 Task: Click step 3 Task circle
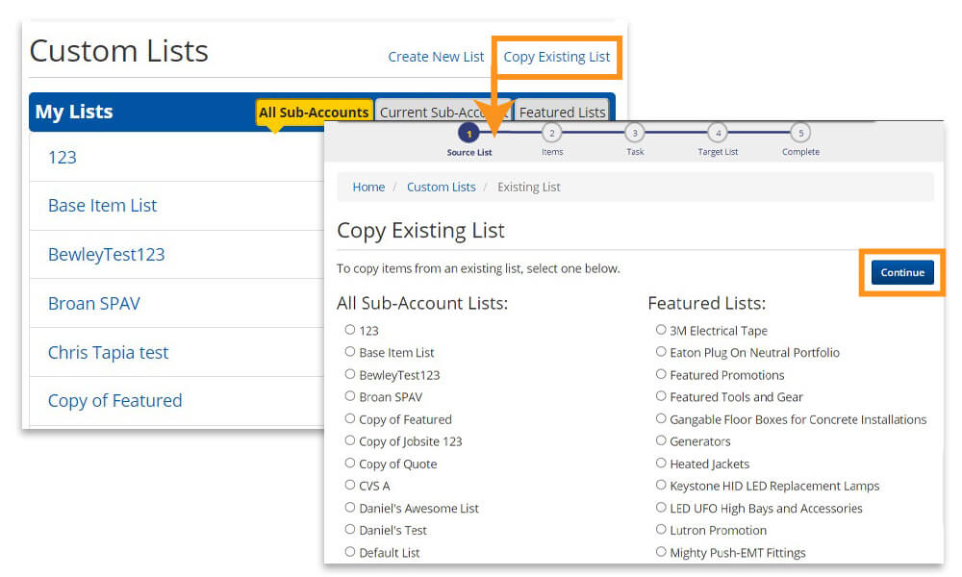point(634,133)
